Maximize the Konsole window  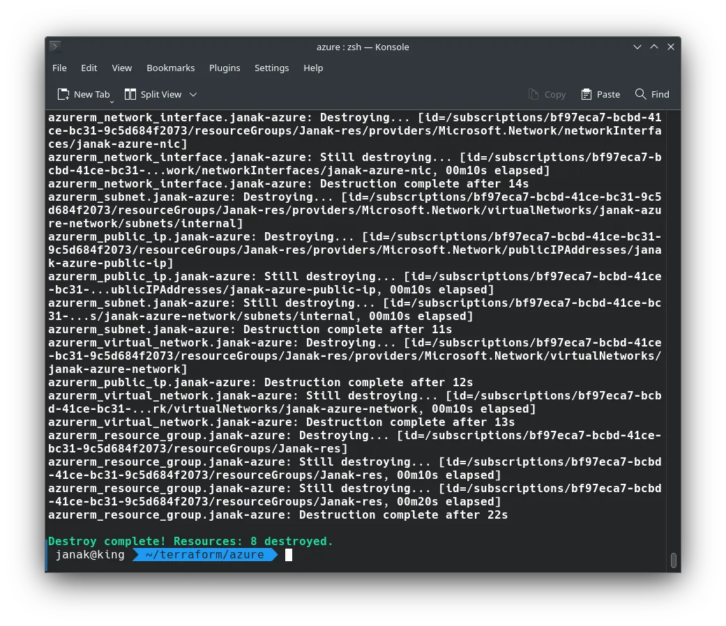coord(654,47)
